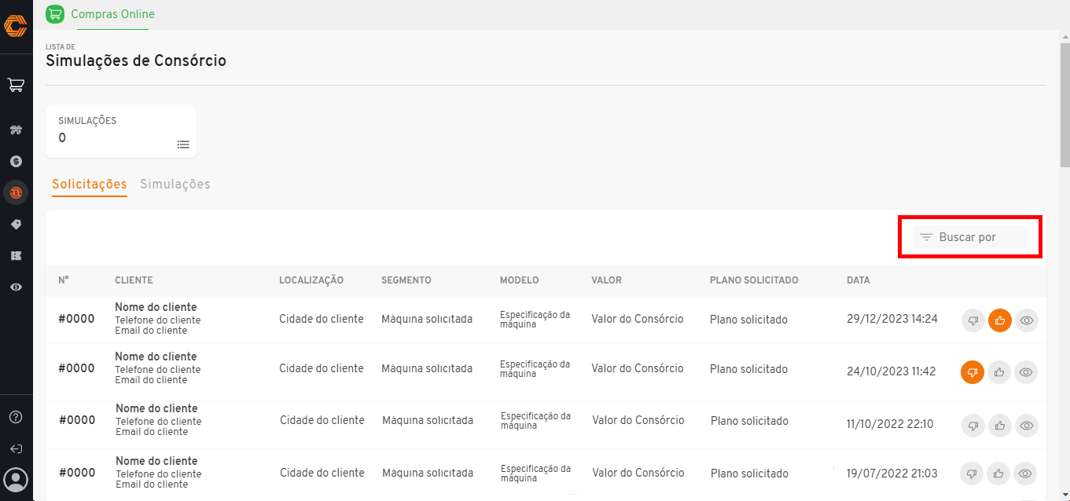
Task: Open the shopping cart in the sidebar
Action: 16,84
